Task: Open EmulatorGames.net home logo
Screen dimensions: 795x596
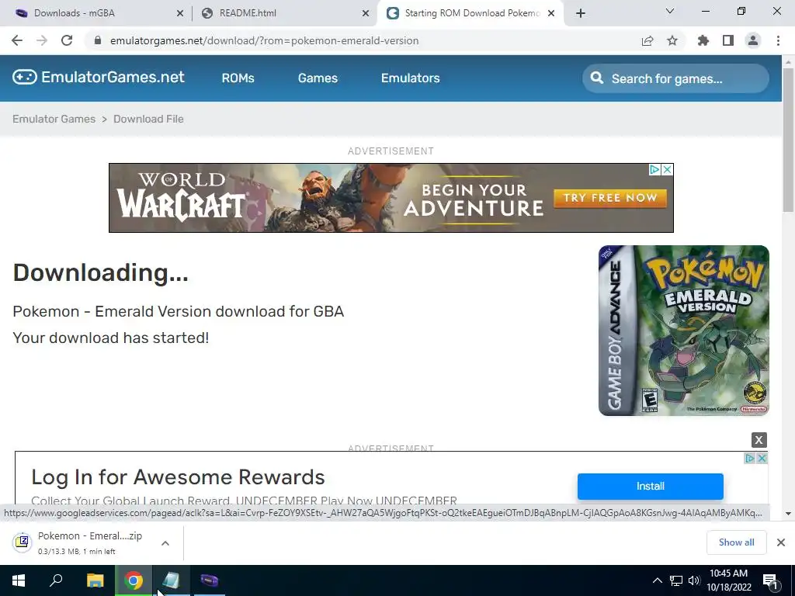Action: point(99,77)
